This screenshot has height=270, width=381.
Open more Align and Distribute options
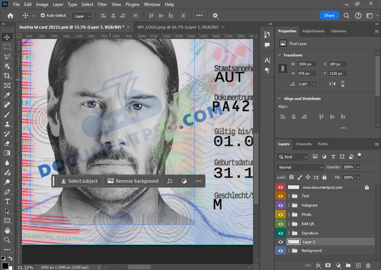pos(343,128)
